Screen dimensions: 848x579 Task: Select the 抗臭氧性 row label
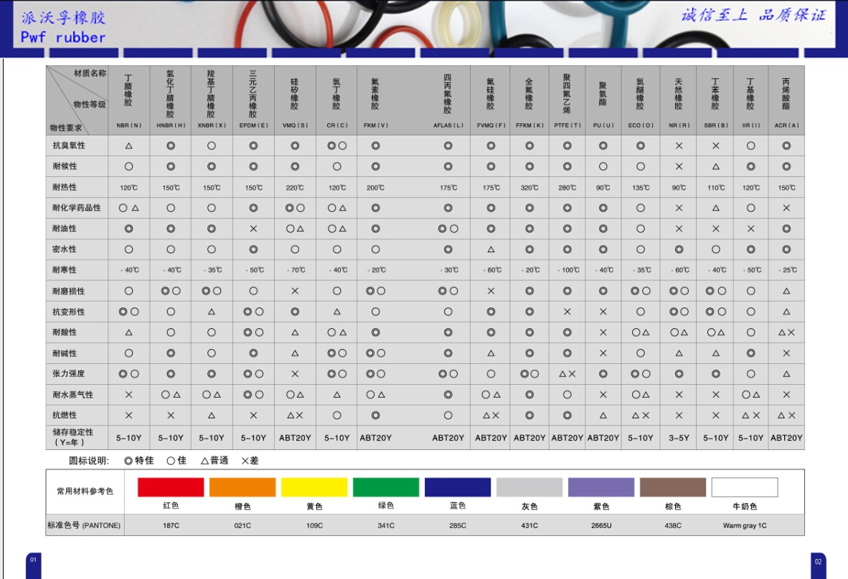[x=69, y=145]
